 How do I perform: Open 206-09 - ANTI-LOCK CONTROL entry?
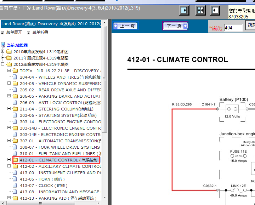point(60,103)
